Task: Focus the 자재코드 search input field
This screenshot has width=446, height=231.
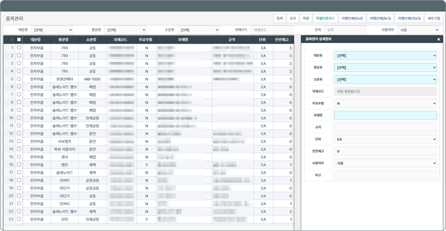Action: [x=272, y=30]
